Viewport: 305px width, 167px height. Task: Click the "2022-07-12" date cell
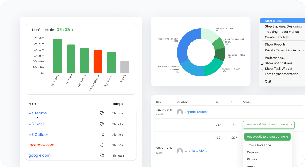point(164,148)
